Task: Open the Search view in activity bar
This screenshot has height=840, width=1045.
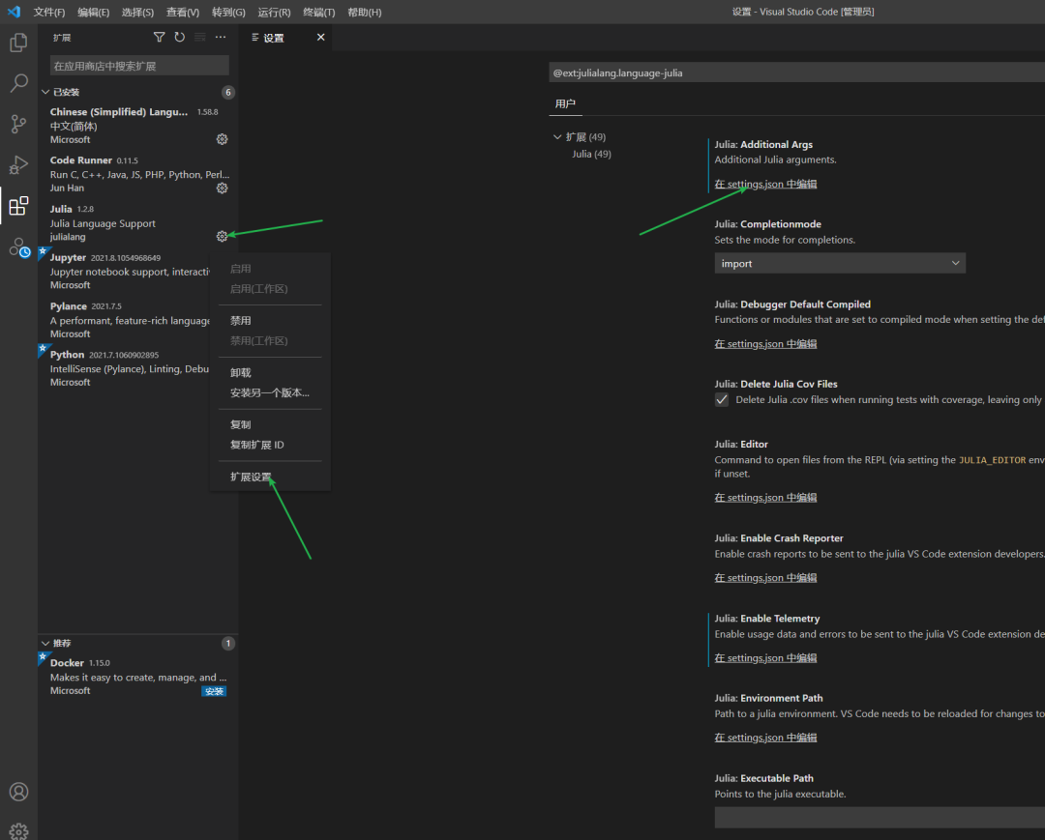Action: point(18,83)
